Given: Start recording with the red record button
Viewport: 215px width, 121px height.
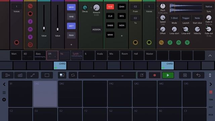Looking at the screenshot, I should pyautogui.click(x=155, y=75).
